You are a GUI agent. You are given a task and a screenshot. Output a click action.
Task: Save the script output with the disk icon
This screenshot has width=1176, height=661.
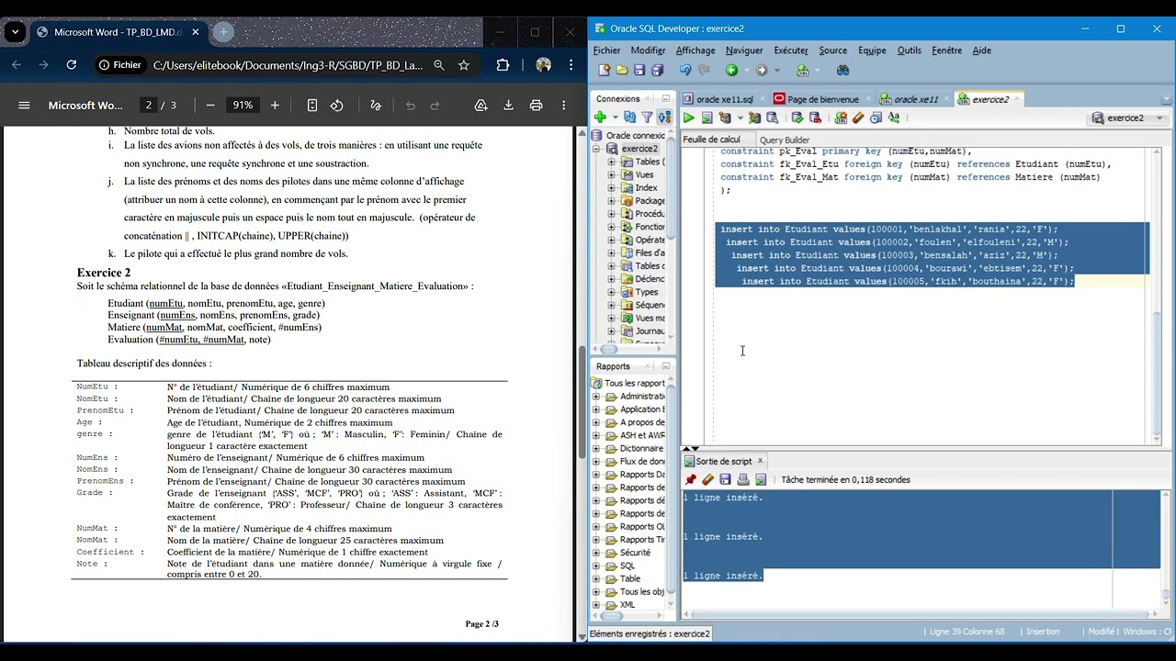[x=725, y=479]
